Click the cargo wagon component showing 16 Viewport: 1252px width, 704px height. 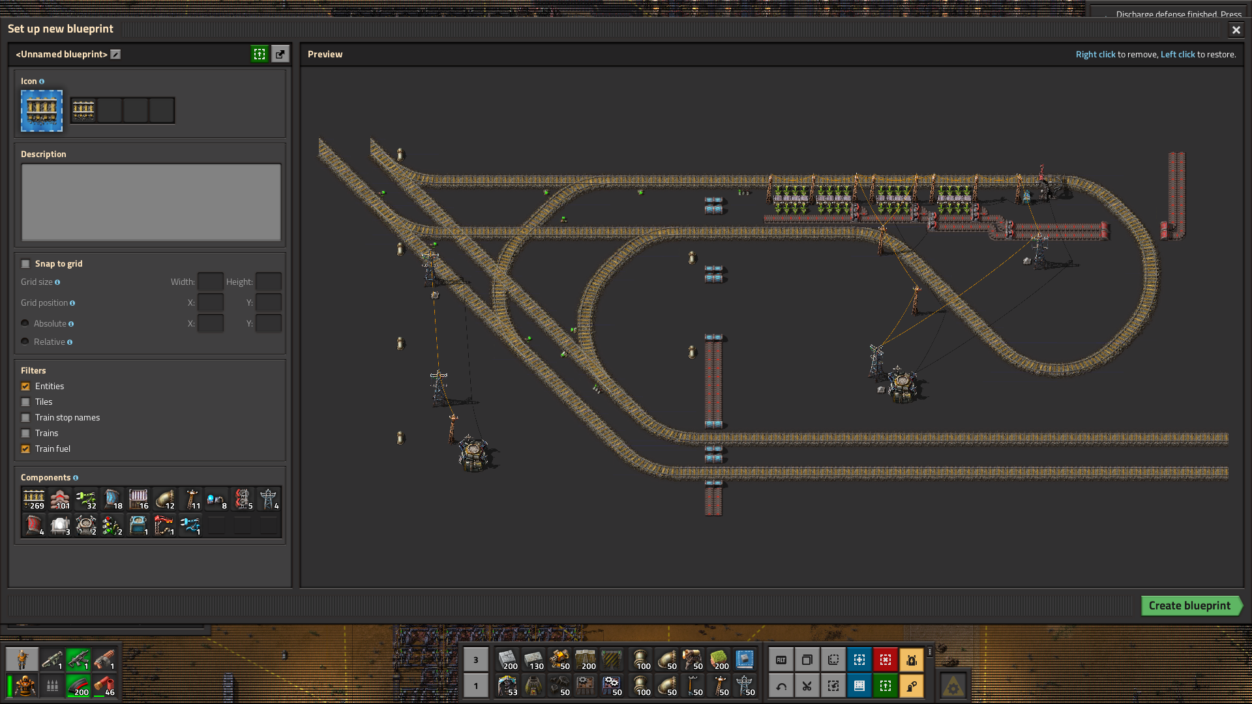(138, 499)
